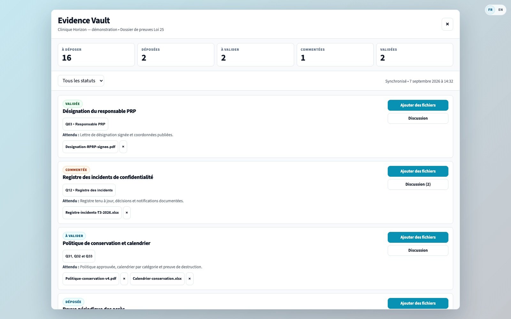Remove Registre-incidents-T3-2026.xlsx file
The height and width of the screenshot is (319, 511).
tap(127, 213)
